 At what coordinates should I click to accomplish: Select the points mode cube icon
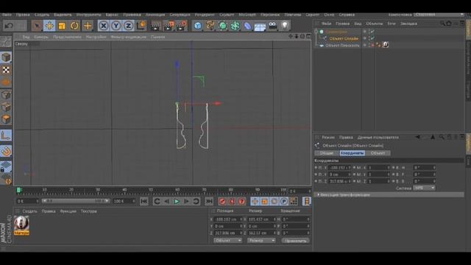tap(6, 95)
